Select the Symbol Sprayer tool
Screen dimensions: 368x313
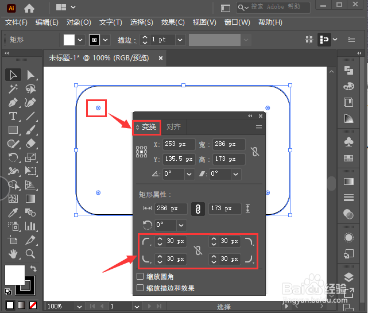pos(13,226)
